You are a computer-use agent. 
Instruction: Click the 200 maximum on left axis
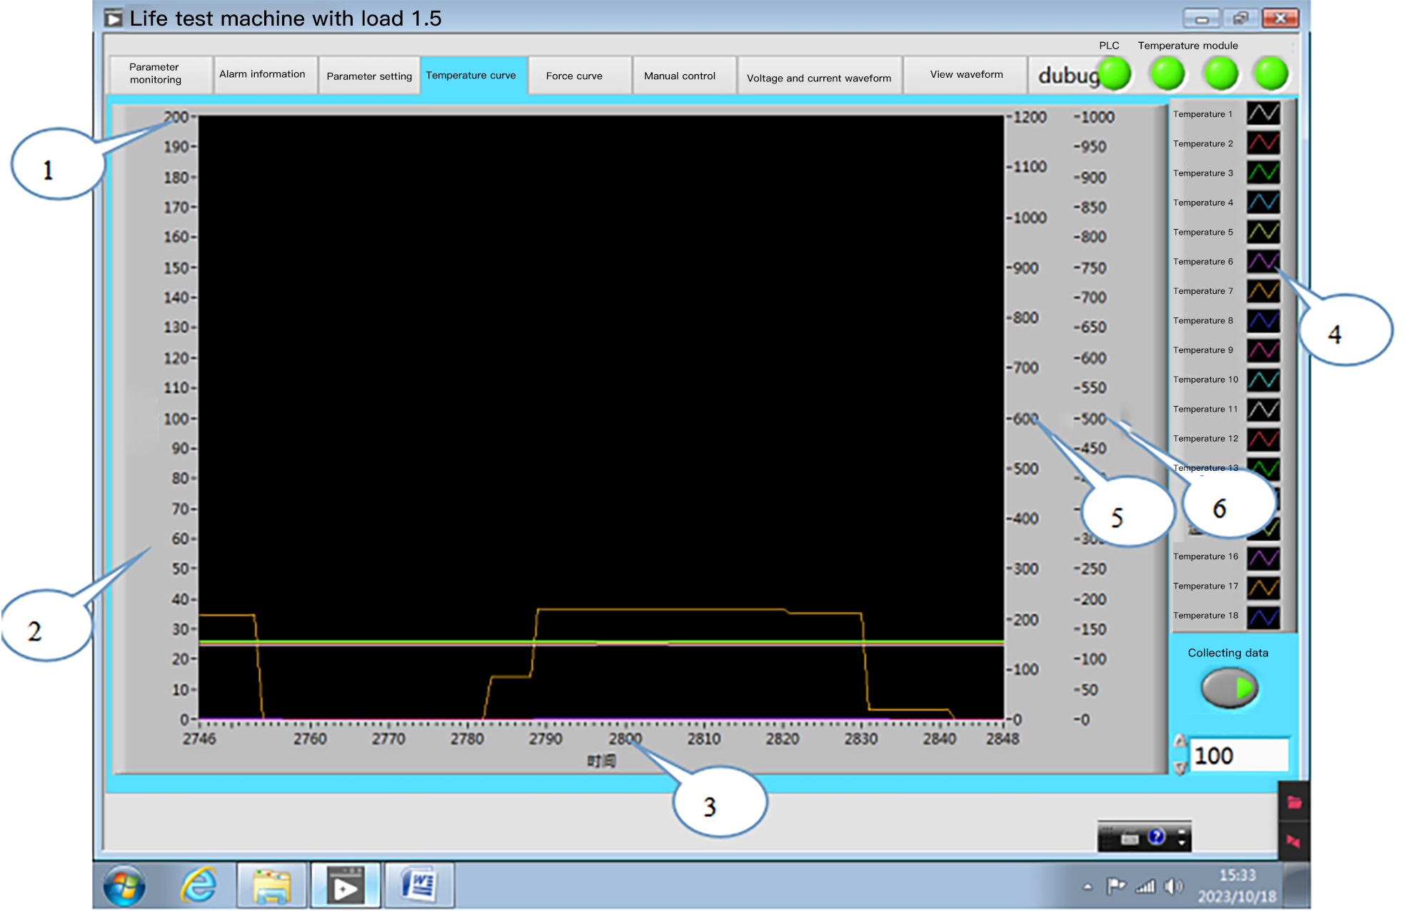[x=176, y=117]
